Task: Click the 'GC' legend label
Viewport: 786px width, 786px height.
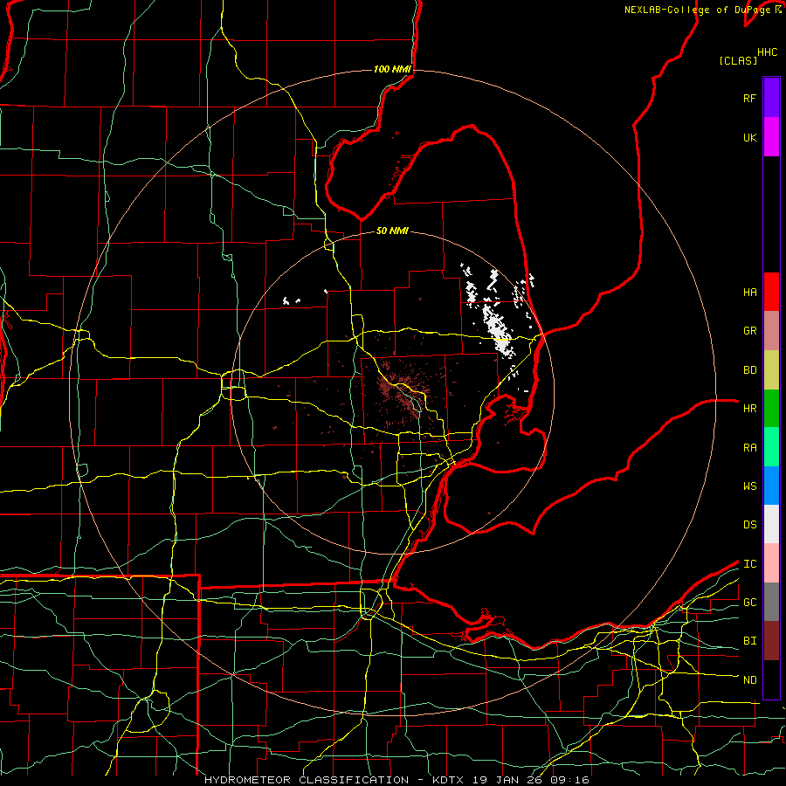Action: click(x=749, y=603)
